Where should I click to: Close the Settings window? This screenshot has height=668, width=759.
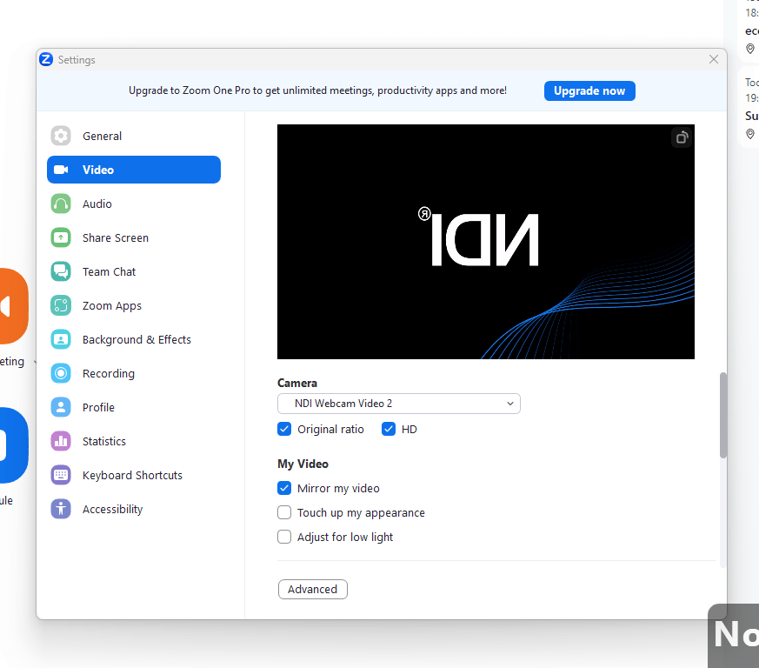[x=714, y=59]
